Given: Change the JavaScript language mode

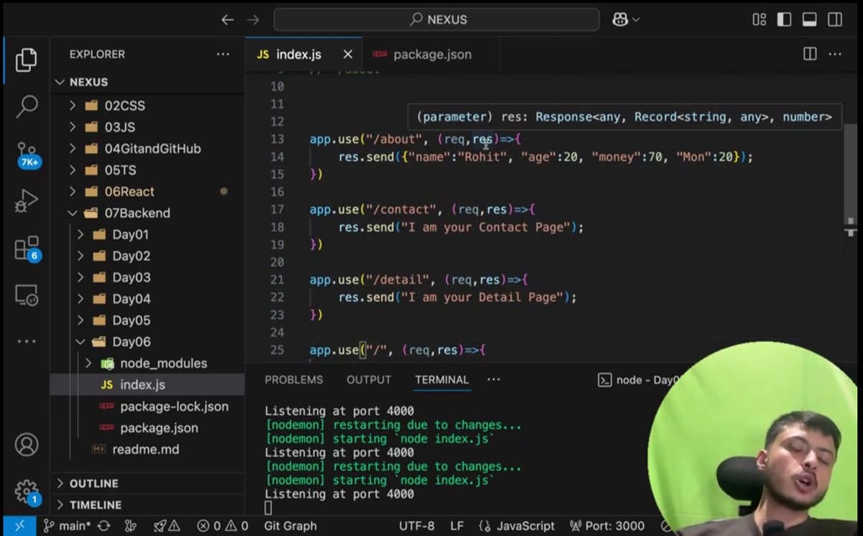Looking at the screenshot, I should pos(517,526).
